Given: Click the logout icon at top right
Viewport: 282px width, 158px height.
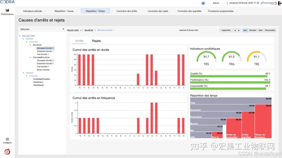Looking at the screenshot, I should pyautogui.click(x=280, y=3).
